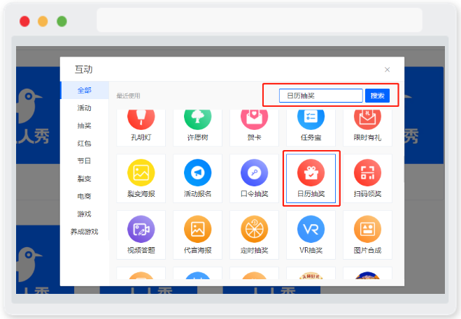This screenshot has height=319, width=461.
Task: Select the 图片合成 image compose icon
Action: pos(367,229)
